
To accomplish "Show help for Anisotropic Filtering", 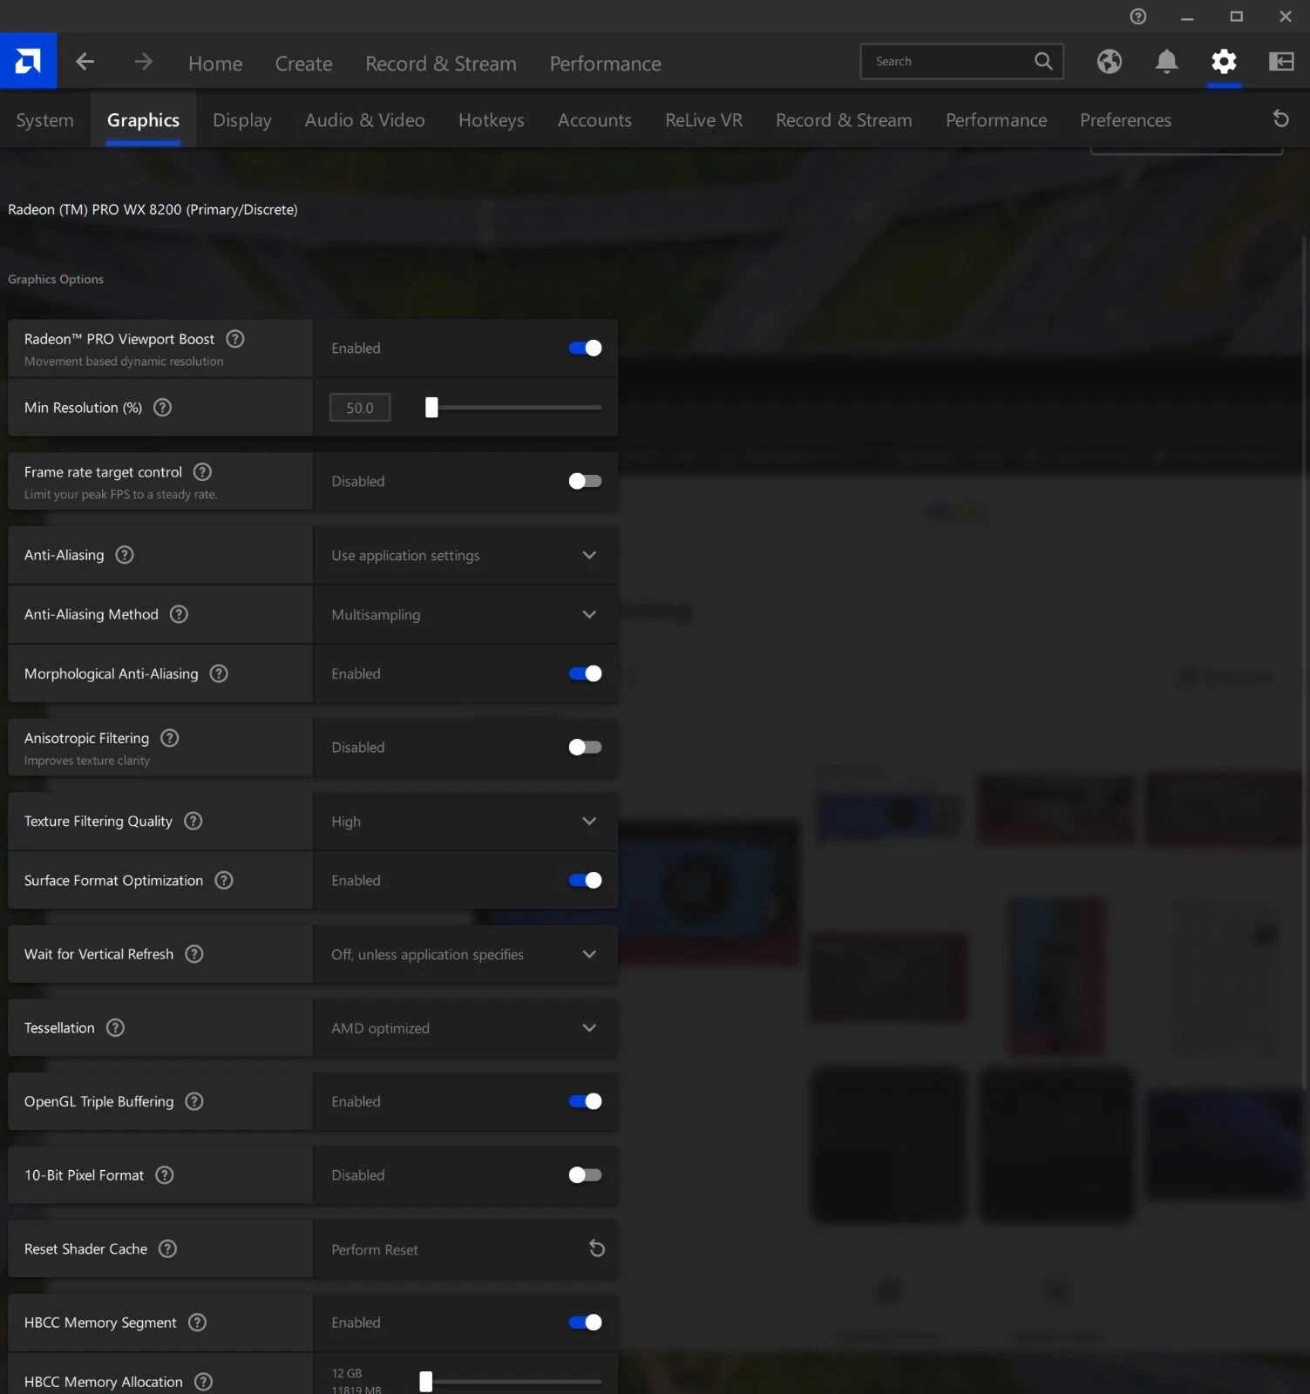I will point(170,737).
